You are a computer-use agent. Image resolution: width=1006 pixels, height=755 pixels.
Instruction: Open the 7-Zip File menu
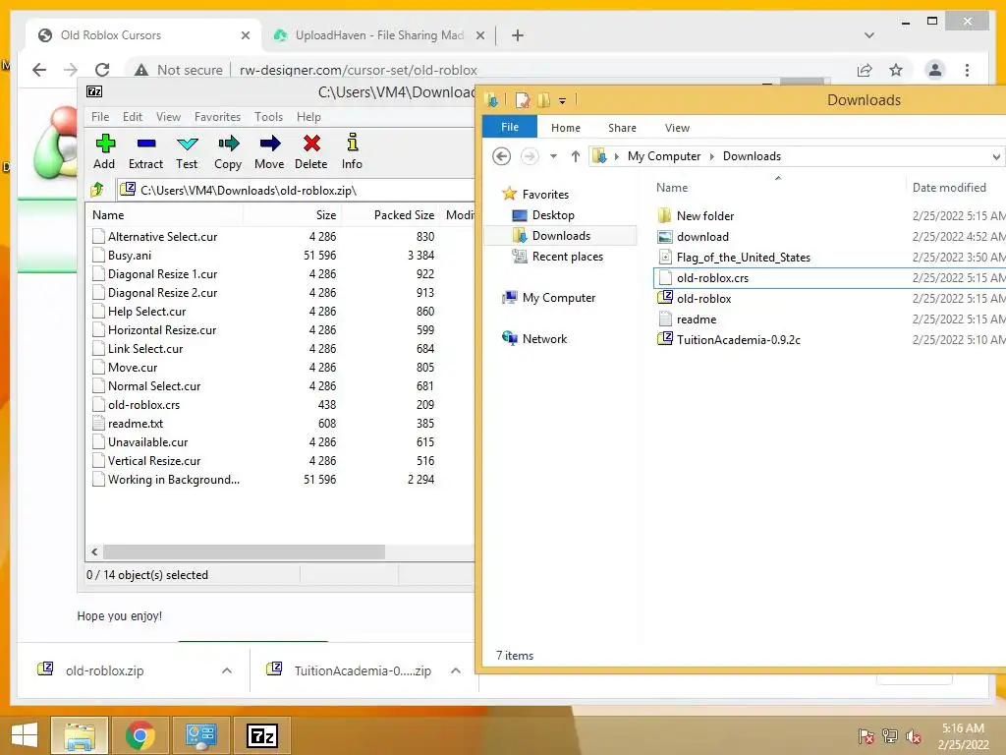[x=100, y=117]
